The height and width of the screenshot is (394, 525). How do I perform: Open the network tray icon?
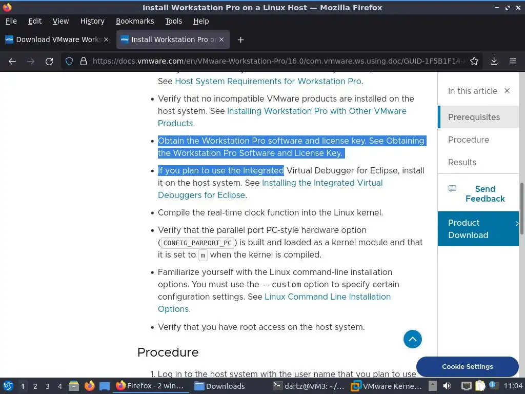pyautogui.click(x=466, y=386)
